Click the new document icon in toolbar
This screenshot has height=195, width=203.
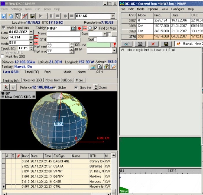(11, 16)
